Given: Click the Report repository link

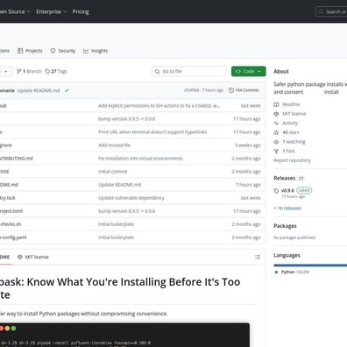Looking at the screenshot, I should 292,160.
